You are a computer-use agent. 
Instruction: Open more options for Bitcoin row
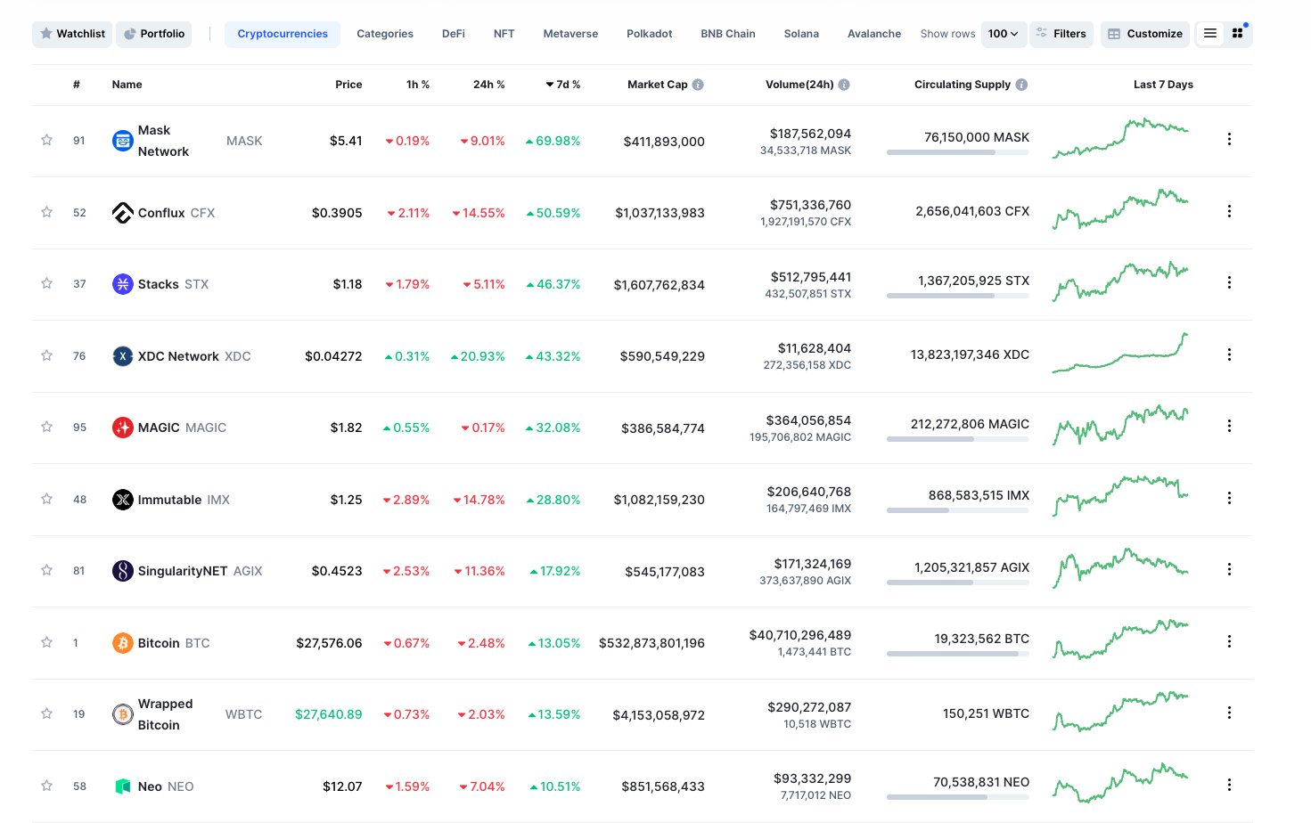pyautogui.click(x=1229, y=641)
